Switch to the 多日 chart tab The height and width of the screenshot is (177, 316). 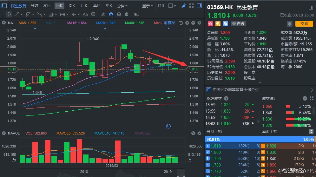point(47,6)
